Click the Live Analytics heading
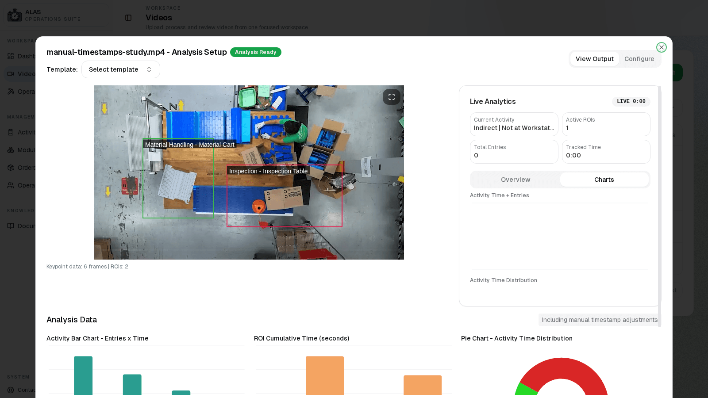This screenshot has width=708, height=398. tap(493, 101)
